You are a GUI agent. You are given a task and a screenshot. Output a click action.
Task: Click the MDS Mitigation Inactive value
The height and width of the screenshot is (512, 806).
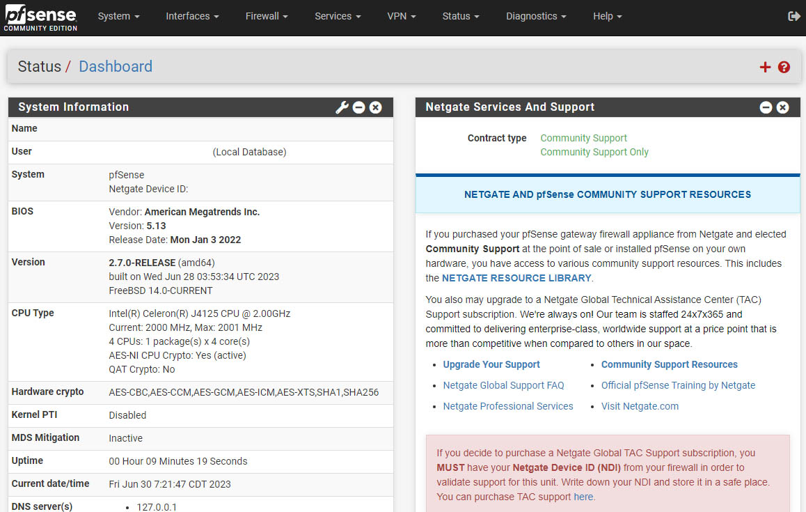[125, 438]
